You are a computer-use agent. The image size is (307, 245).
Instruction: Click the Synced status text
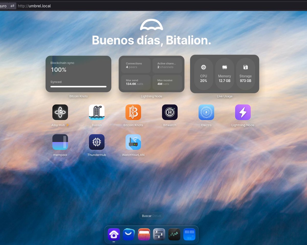coord(56,82)
